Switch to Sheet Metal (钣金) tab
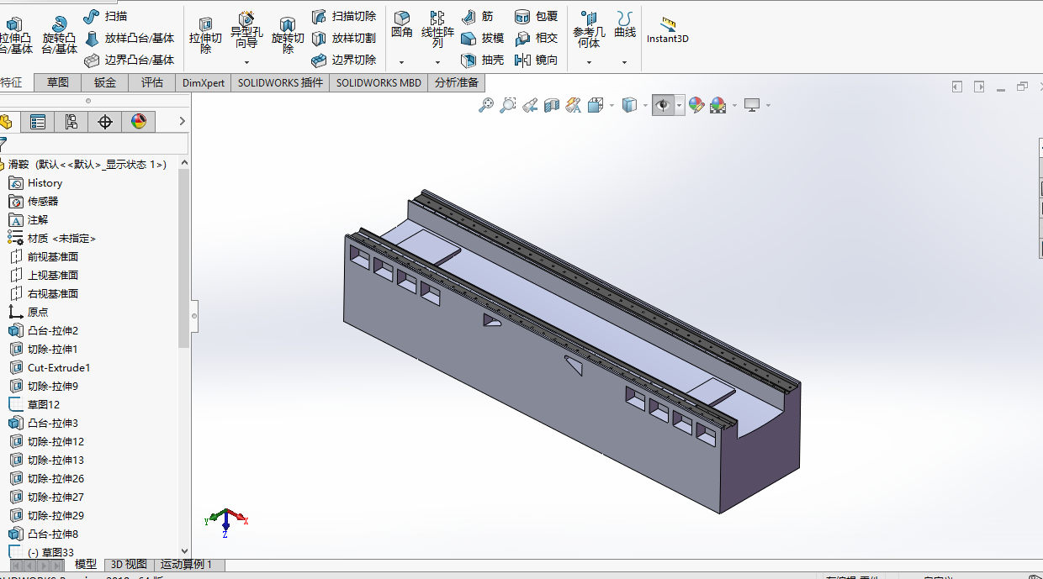 105,82
